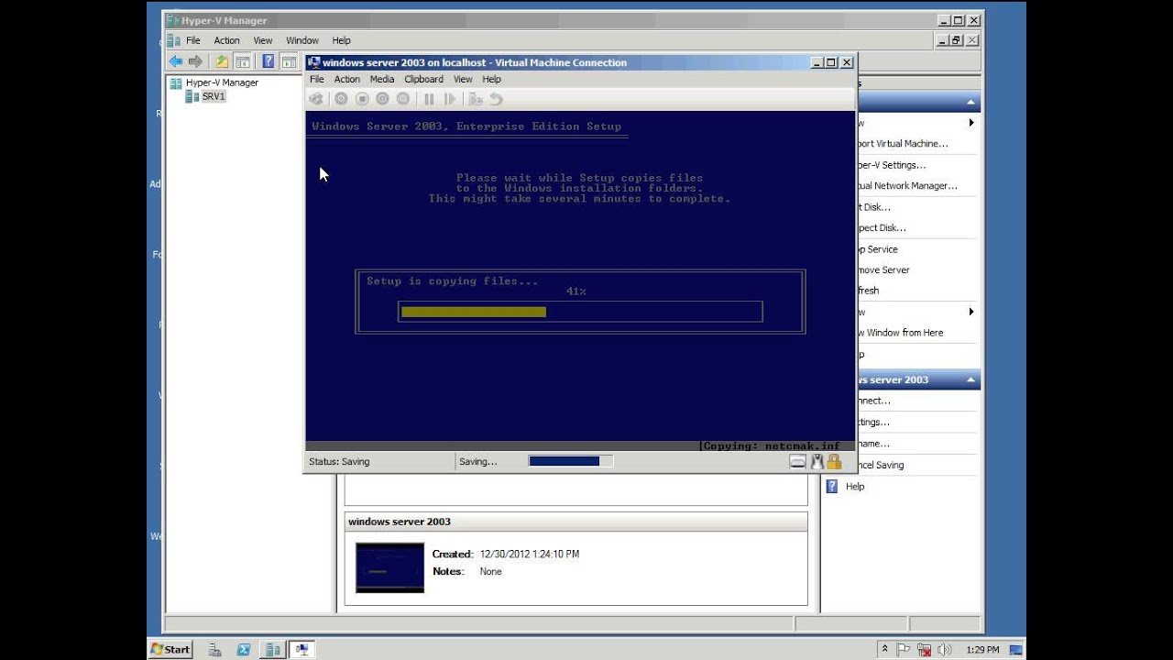Click the Saving progress bar in status bar
The image size is (1173, 660).
(x=570, y=461)
